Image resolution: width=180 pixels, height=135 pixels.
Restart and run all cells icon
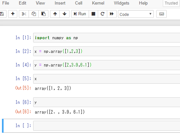tap(112, 14)
